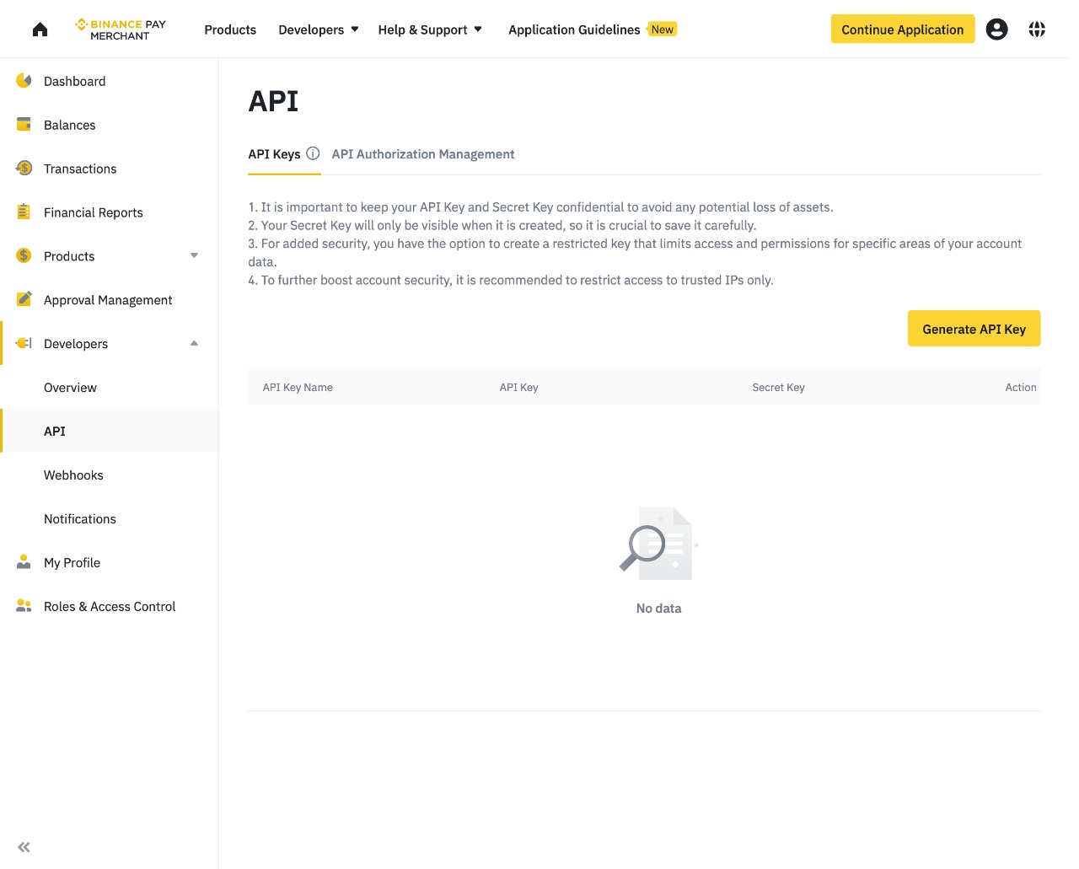This screenshot has width=1079, height=869.
Task: Collapse the Developers sidebar section
Action: pyautogui.click(x=194, y=343)
